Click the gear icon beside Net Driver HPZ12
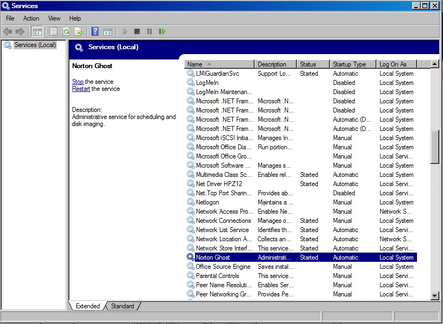This screenshot has width=443, height=324. tap(191, 184)
